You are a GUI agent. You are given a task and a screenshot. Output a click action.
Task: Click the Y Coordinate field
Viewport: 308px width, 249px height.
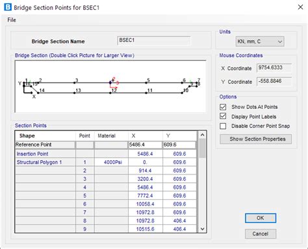pyautogui.click(x=274, y=82)
